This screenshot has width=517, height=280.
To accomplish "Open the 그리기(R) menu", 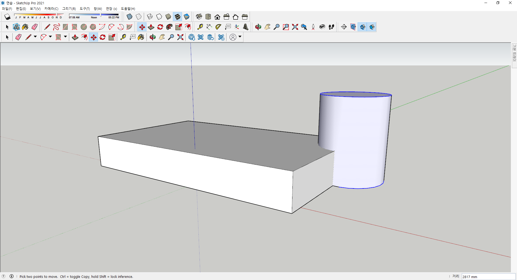I will (69, 9).
